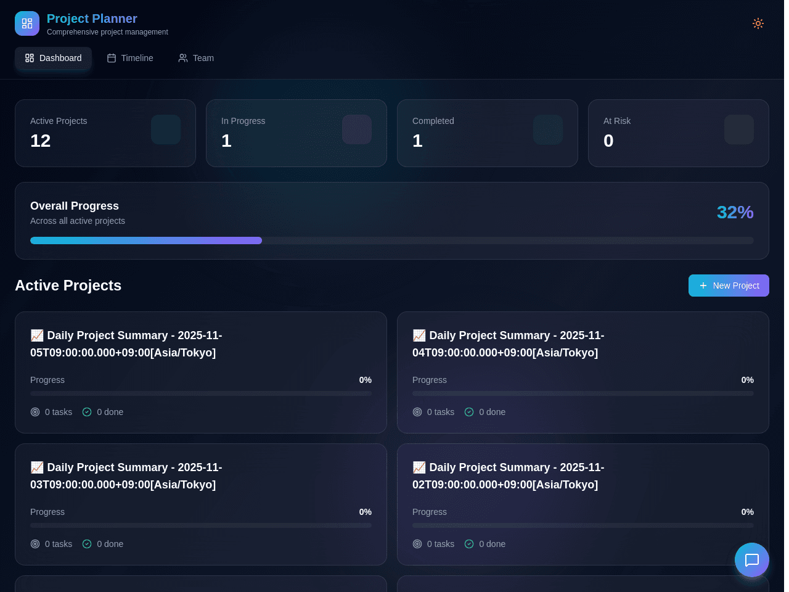Go to the Team tab
The width and height of the screenshot is (789, 592).
pyautogui.click(x=196, y=58)
